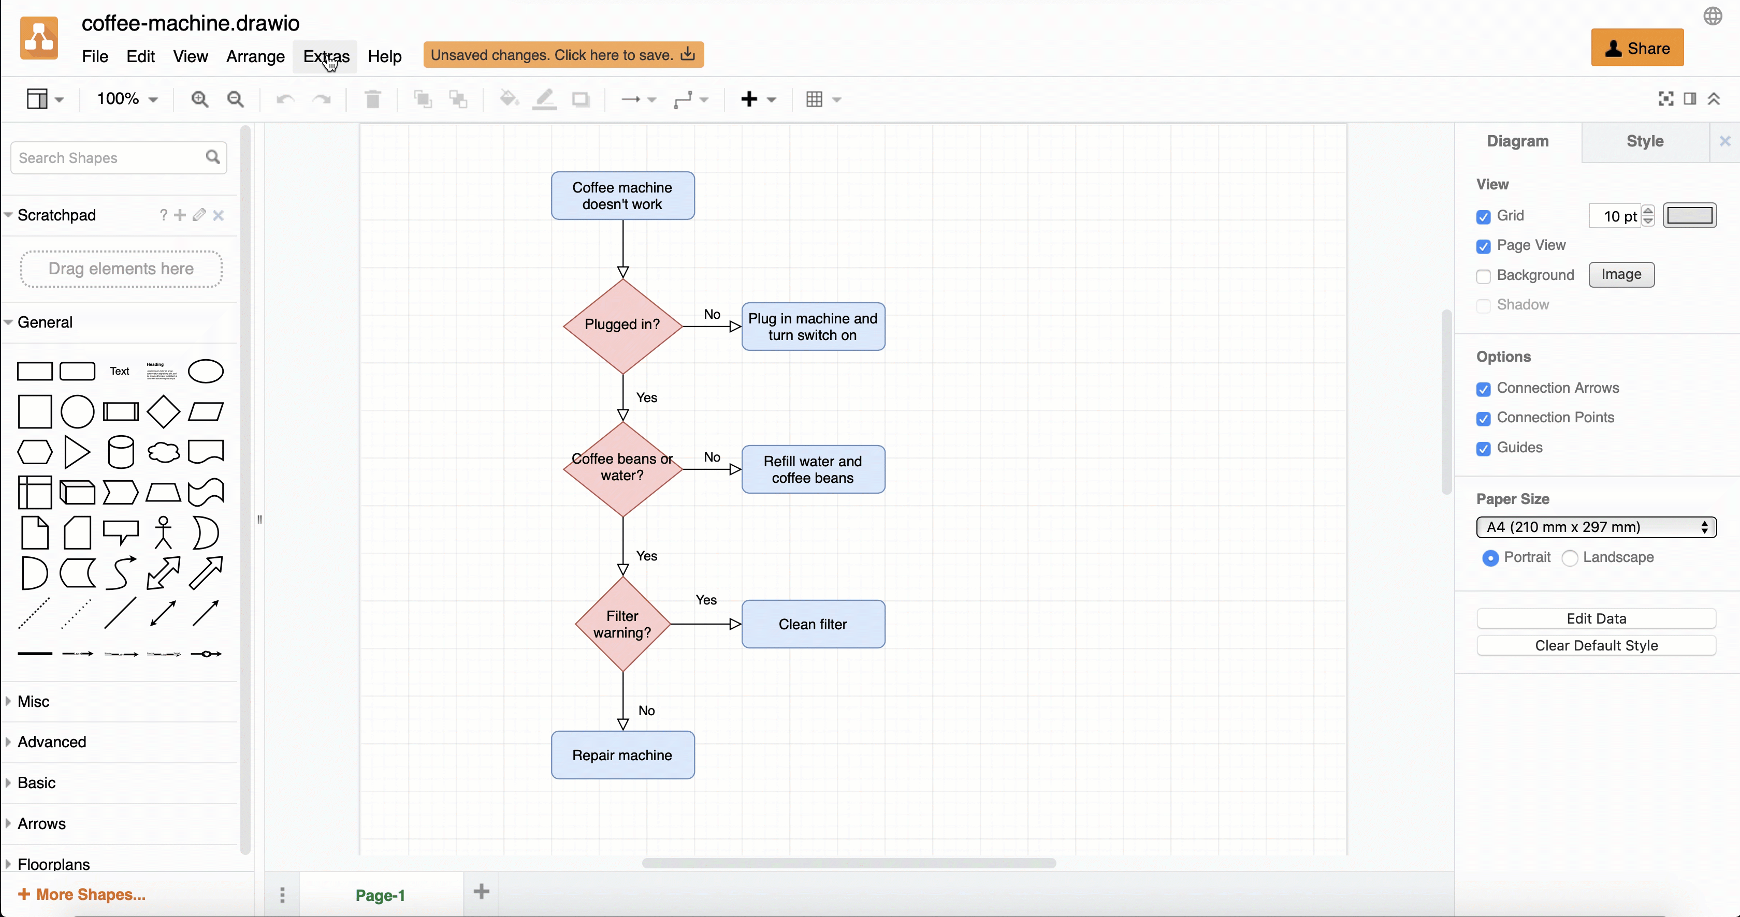Open the Fill Color tool
Viewport: 1740px width, 917px height.
click(509, 99)
